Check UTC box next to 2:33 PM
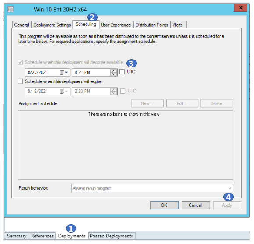 123,91
